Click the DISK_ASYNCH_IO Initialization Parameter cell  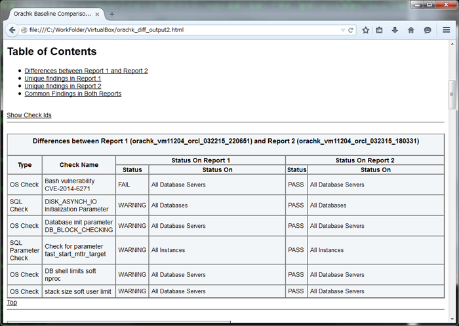pyautogui.click(x=79, y=206)
